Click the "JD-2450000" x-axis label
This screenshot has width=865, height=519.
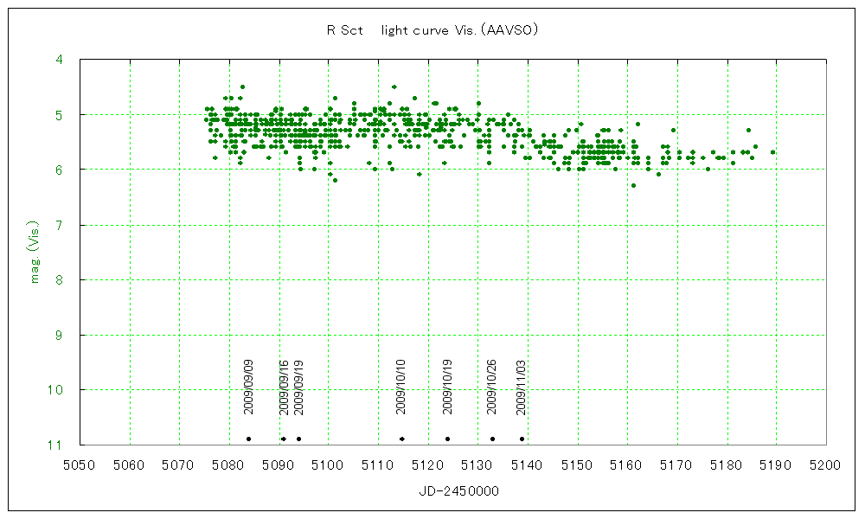click(x=452, y=490)
